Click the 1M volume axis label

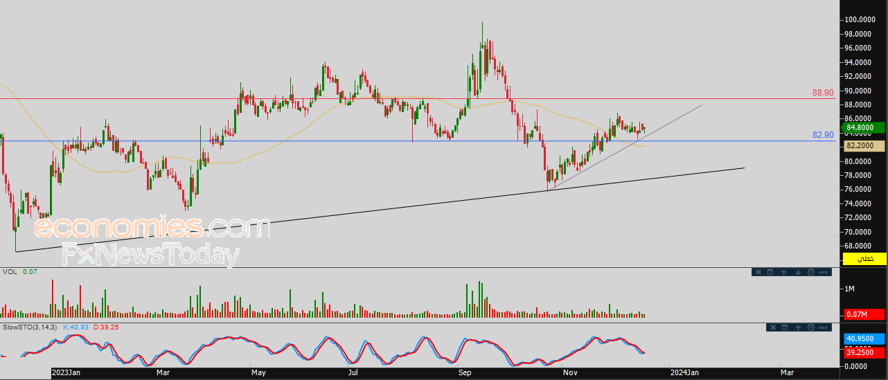click(848, 288)
